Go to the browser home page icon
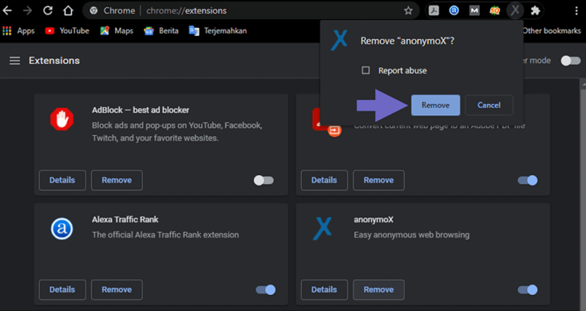This screenshot has width=586, height=311. pyautogui.click(x=68, y=11)
